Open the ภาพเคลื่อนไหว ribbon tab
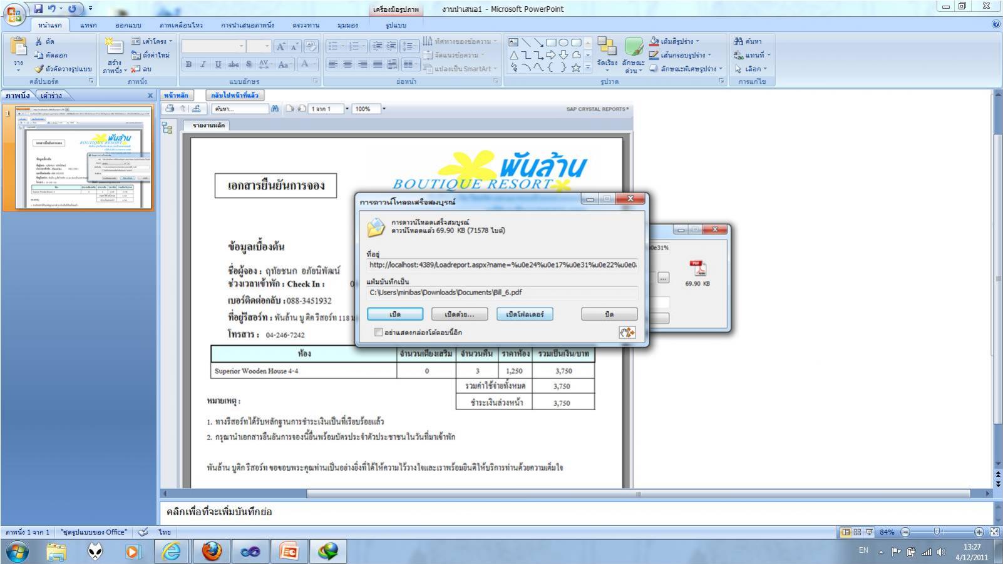This screenshot has width=1003, height=564. (x=181, y=25)
